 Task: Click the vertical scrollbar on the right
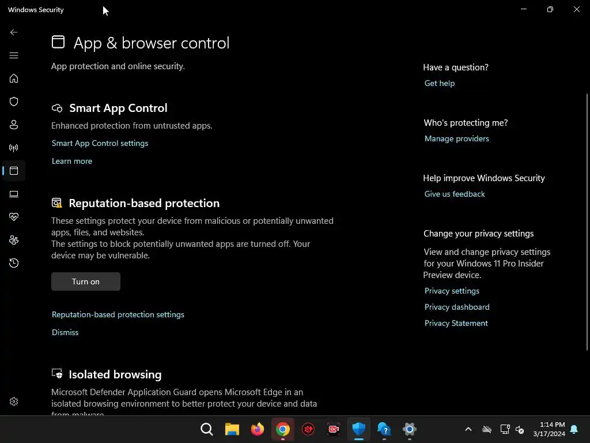pos(587,222)
